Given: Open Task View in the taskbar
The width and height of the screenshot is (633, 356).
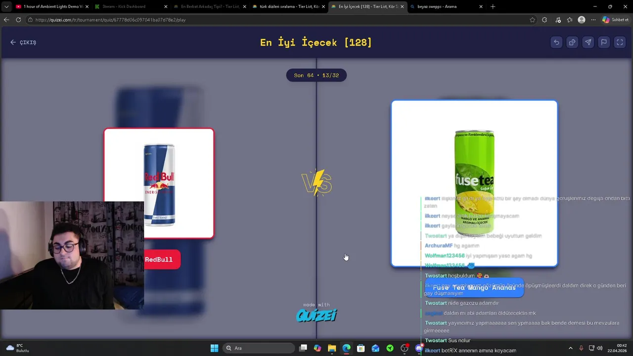Looking at the screenshot, I should [x=303, y=348].
